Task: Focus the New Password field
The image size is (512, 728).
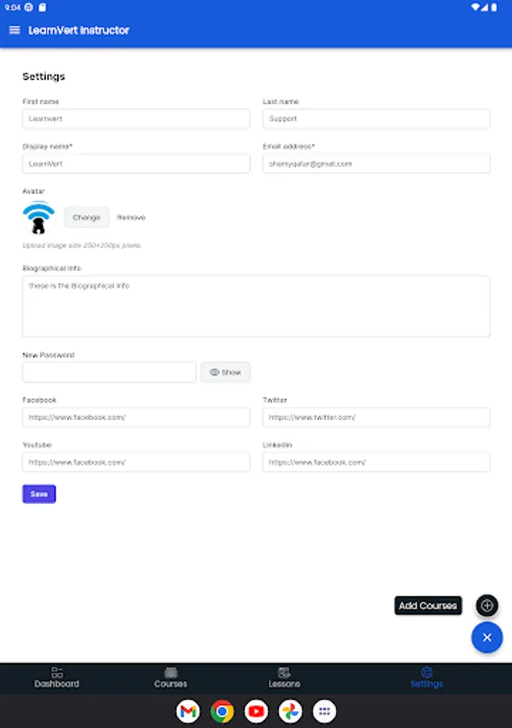Action: (109, 372)
